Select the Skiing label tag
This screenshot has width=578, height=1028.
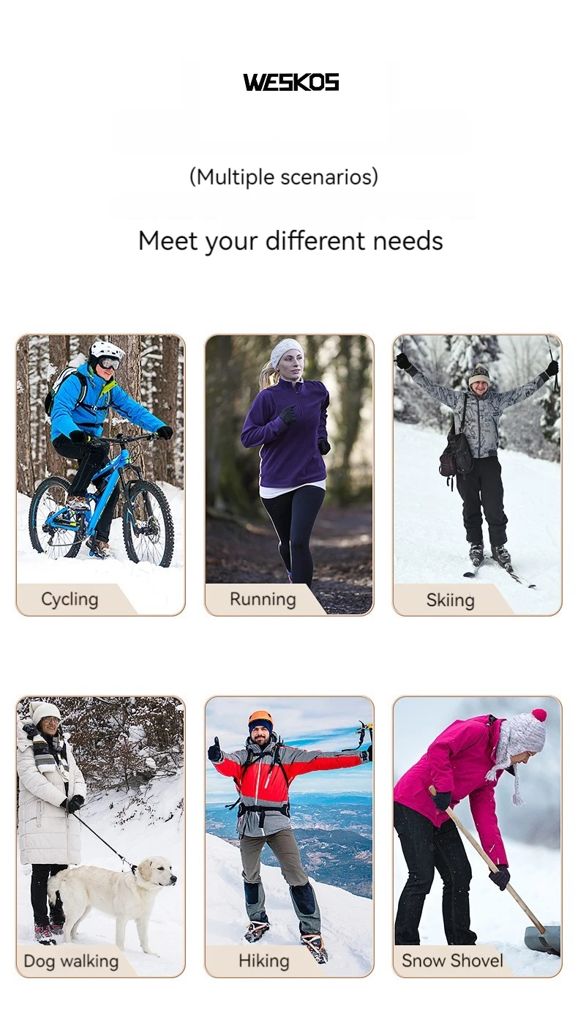point(451,600)
